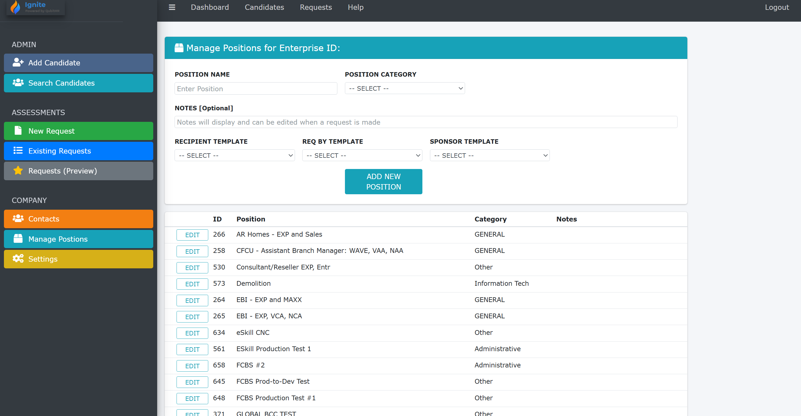This screenshot has height=416, width=801.
Task: Click the Ignite flame logo
Action: pyautogui.click(x=15, y=8)
